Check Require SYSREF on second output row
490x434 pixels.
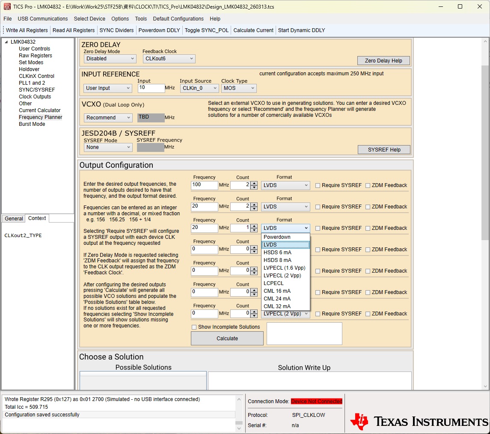[x=318, y=207]
